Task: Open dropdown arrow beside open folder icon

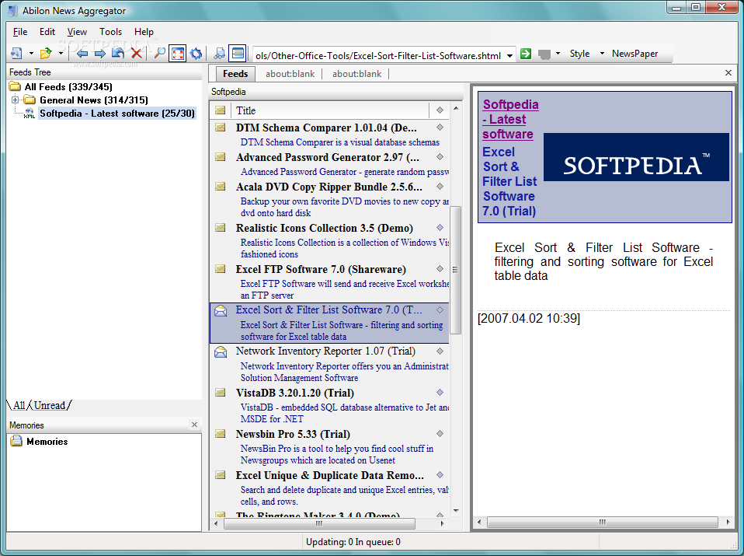Action: point(61,54)
